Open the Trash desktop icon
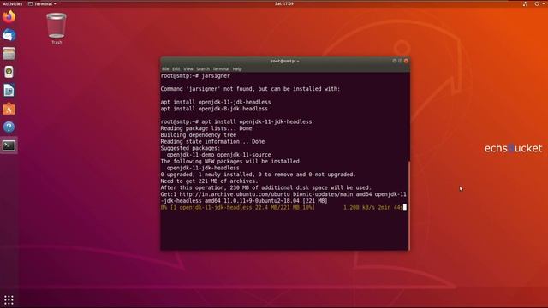The width and height of the screenshot is (548, 308). (57, 28)
